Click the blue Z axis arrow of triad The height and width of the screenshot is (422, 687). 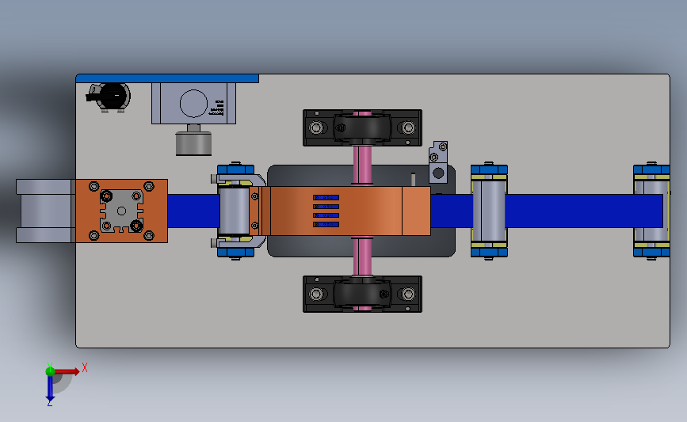tap(50, 389)
